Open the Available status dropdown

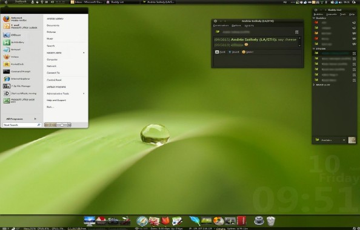coord(330,140)
